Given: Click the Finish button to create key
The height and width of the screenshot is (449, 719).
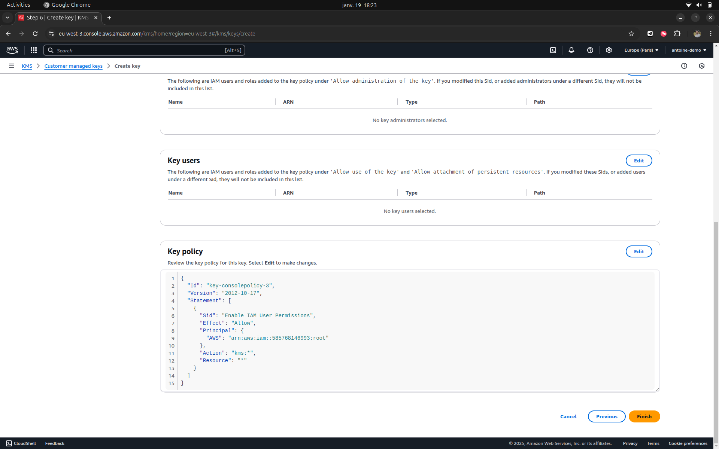Looking at the screenshot, I should click(x=644, y=416).
